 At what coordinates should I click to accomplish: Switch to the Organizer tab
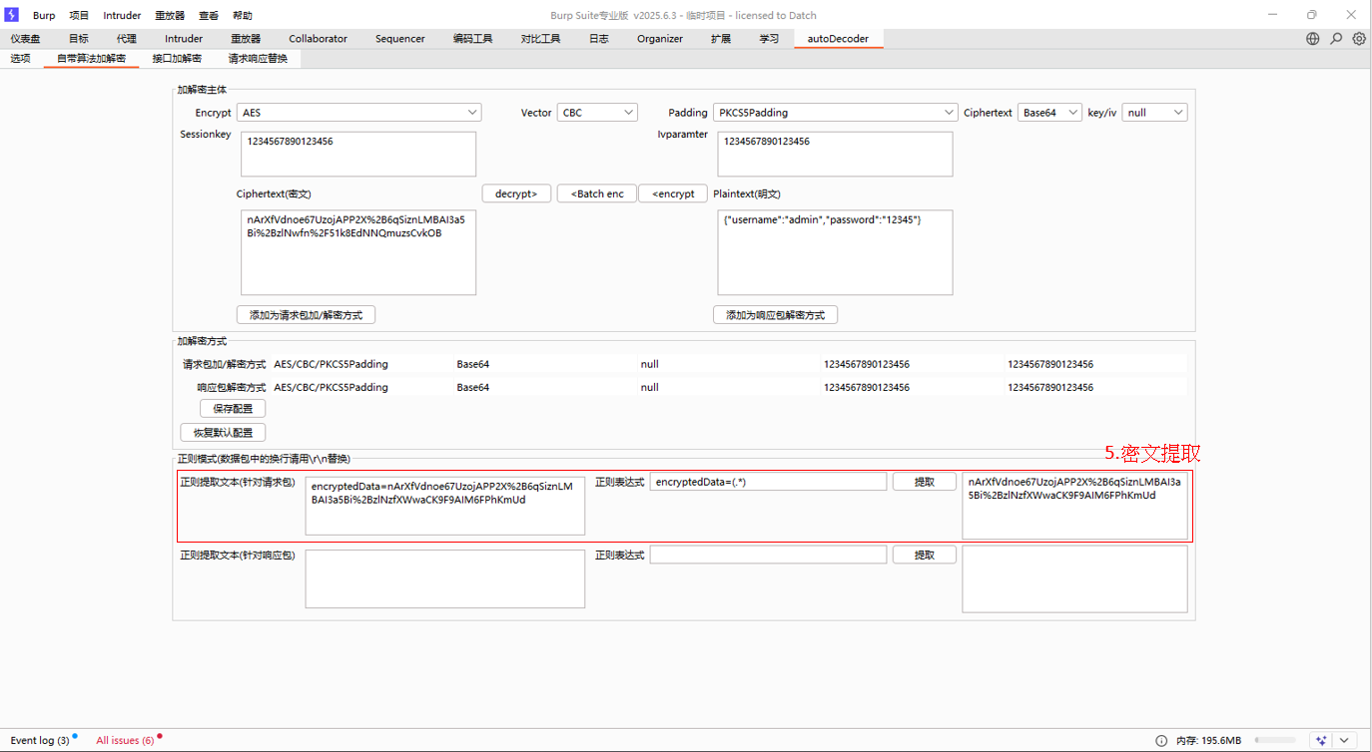point(660,39)
